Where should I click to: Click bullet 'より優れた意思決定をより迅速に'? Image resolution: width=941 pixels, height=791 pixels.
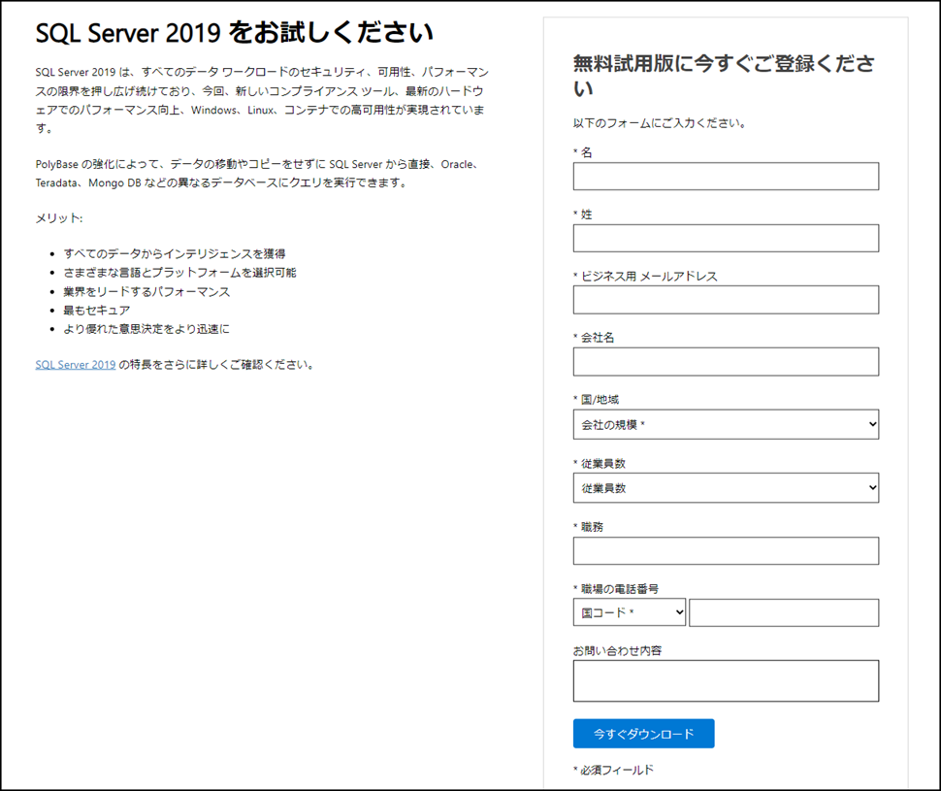pyautogui.click(x=146, y=329)
